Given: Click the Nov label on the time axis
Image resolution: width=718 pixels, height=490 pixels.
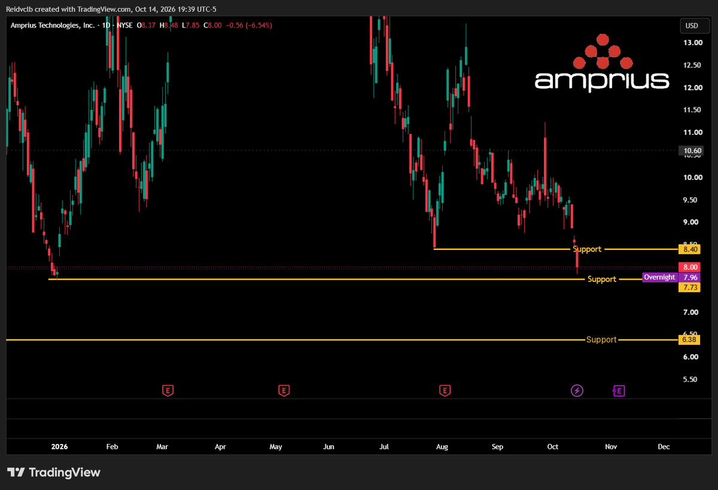Looking at the screenshot, I should 611,446.
